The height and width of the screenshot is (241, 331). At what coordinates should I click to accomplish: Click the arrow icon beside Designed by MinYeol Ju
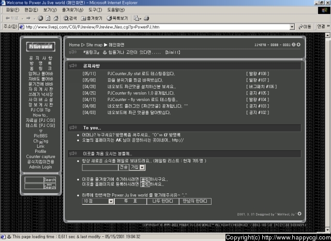click(x=299, y=214)
